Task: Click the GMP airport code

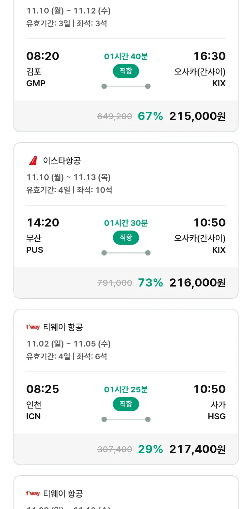Action: (x=36, y=83)
